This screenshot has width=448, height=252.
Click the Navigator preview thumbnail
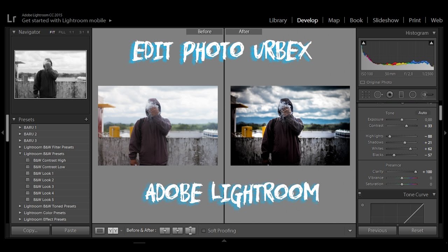pos(50,75)
